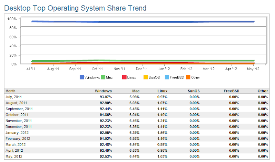Screen dimensions: 275x162
Task: Click the Jan '12 axis label
Action: click(x=164, y=69)
